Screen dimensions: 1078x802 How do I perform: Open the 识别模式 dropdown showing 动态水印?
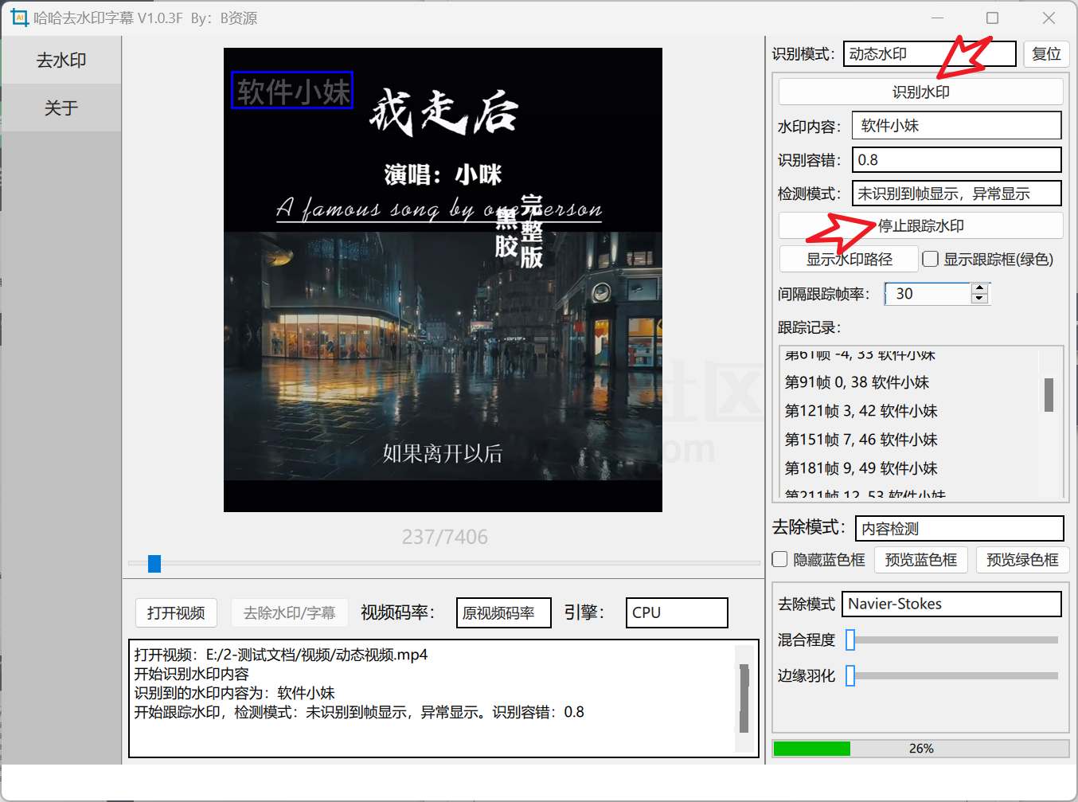click(x=929, y=53)
